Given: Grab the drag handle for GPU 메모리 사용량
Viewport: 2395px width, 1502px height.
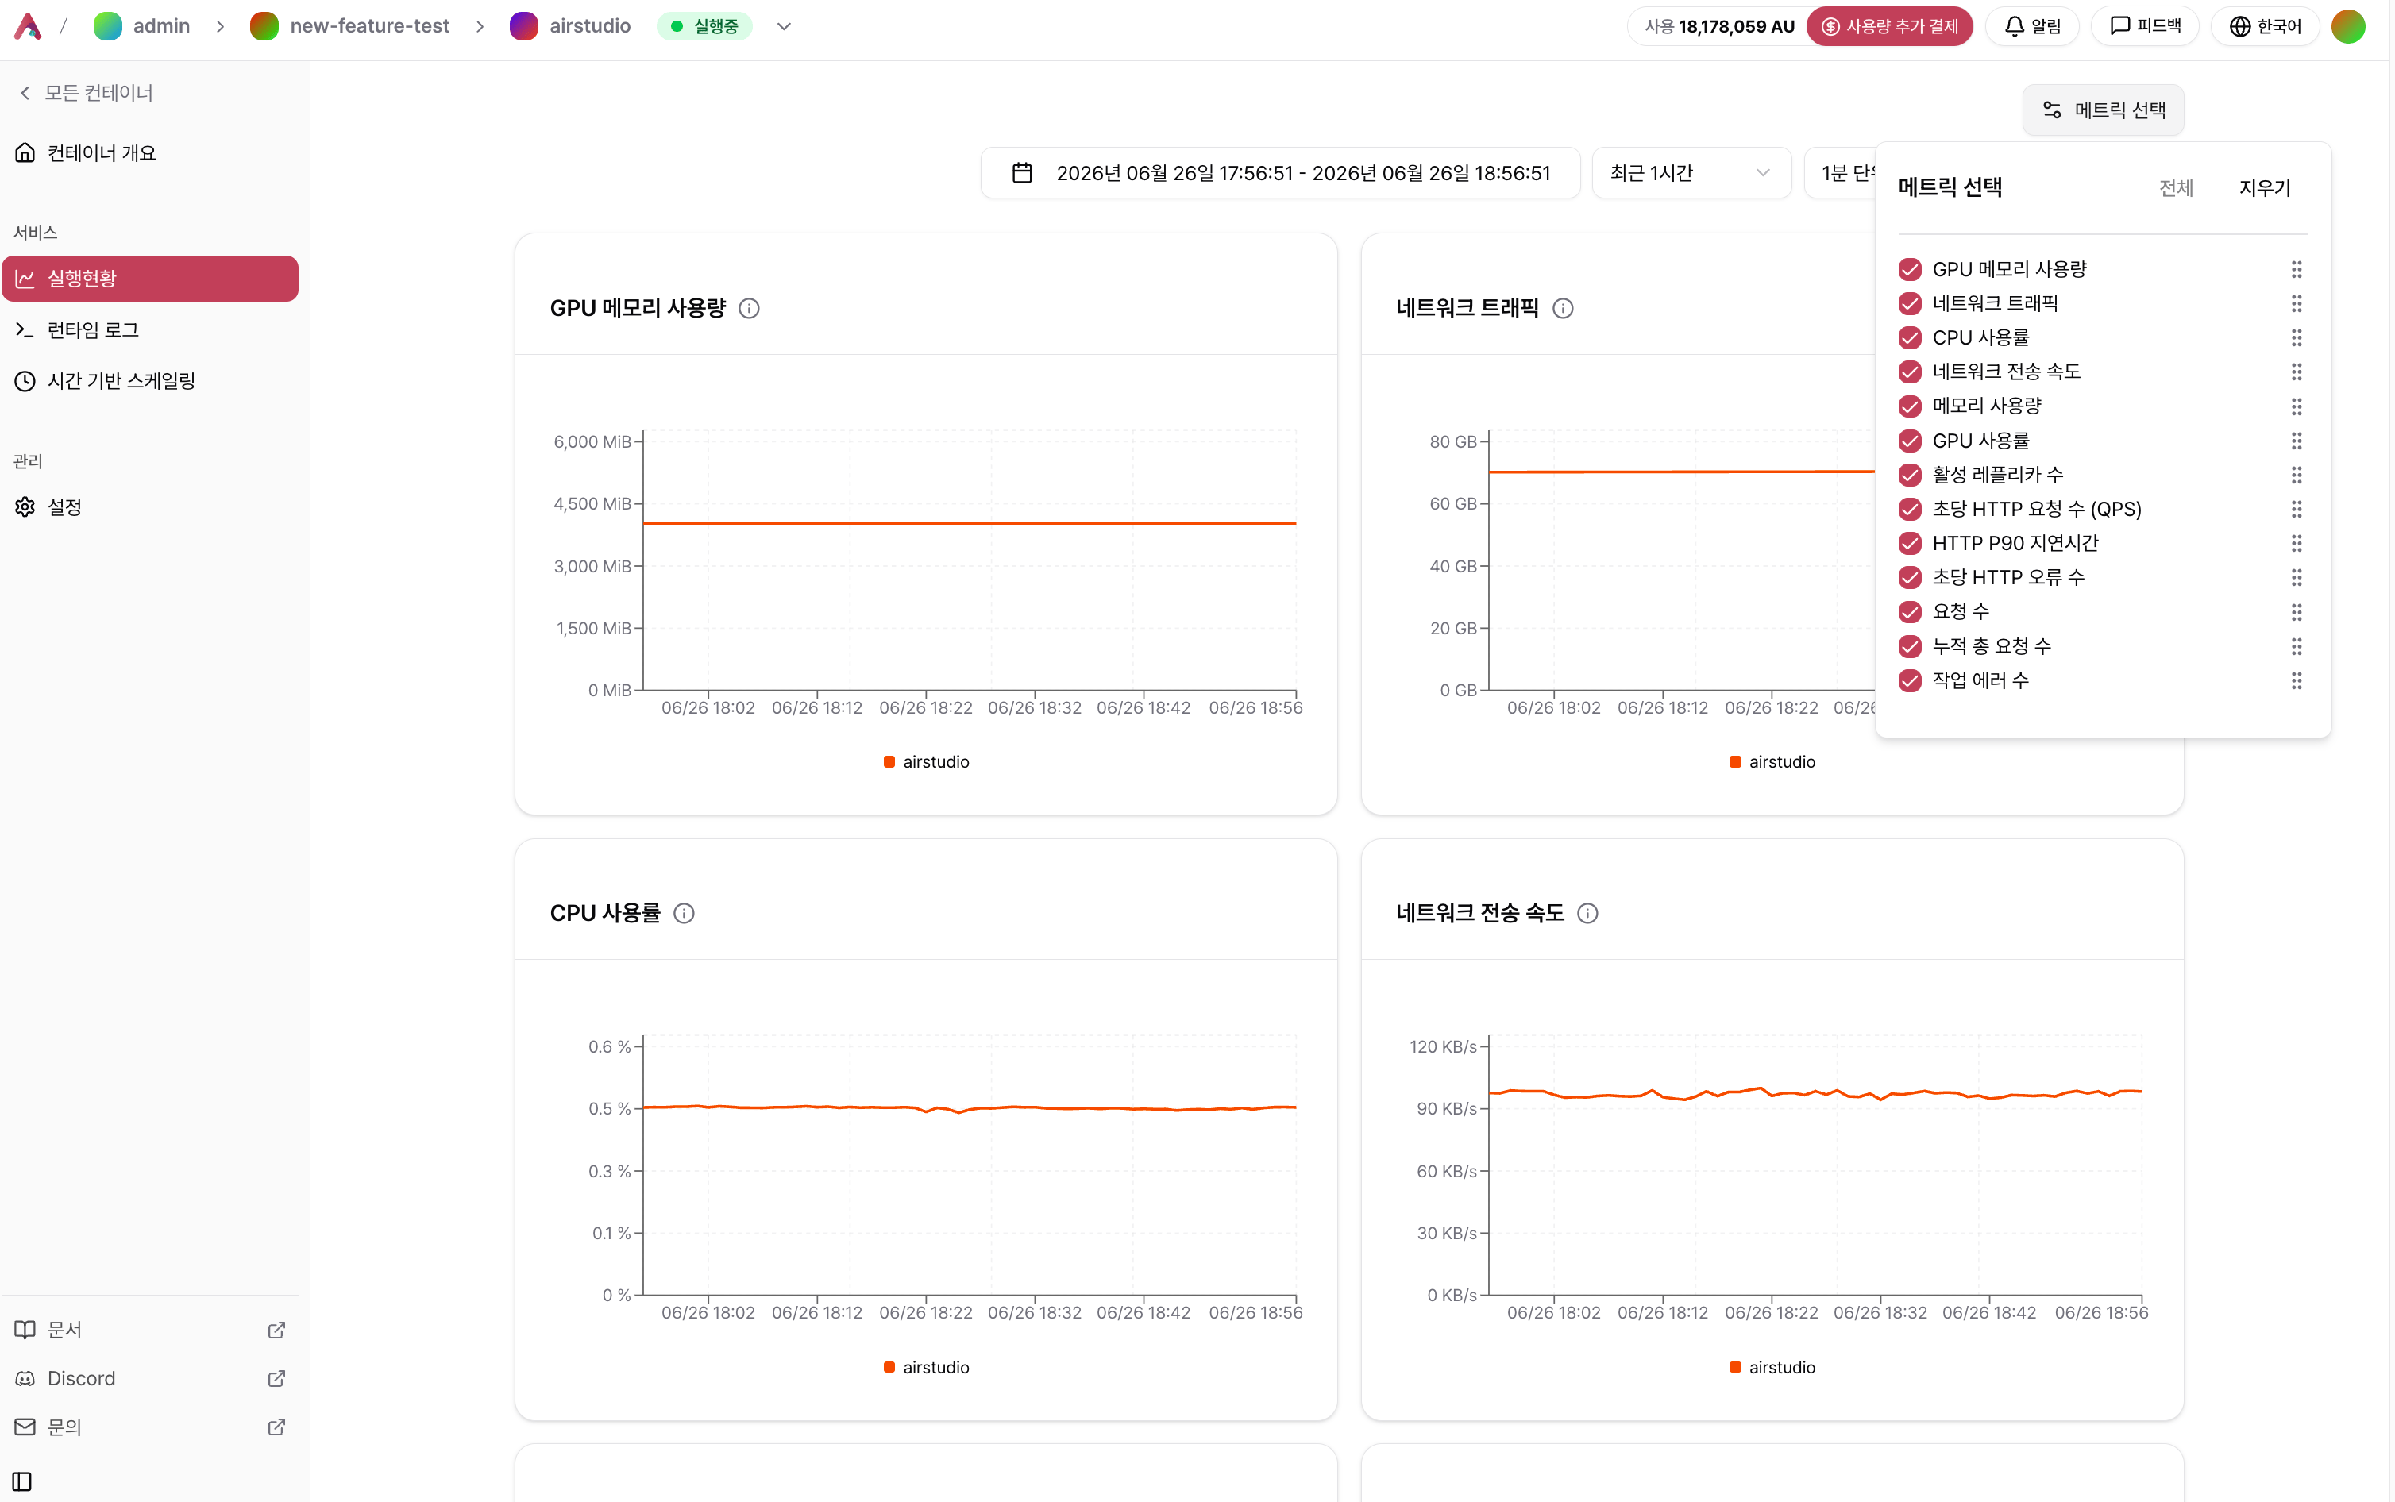Looking at the screenshot, I should coord(2297,269).
